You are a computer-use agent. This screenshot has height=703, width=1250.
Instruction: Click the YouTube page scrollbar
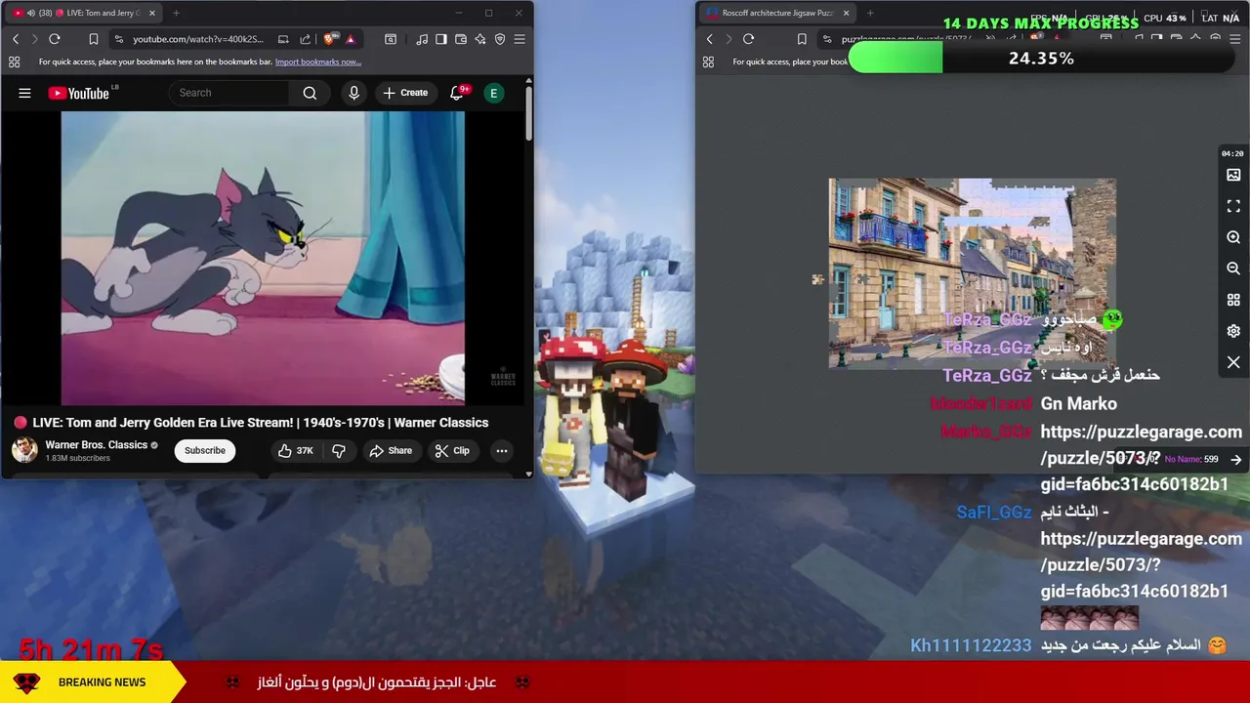[x=528, y=114]
